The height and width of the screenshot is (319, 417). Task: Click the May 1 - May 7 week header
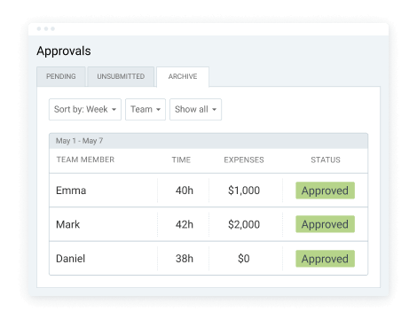pyautogui.click(x=208, y=141)
